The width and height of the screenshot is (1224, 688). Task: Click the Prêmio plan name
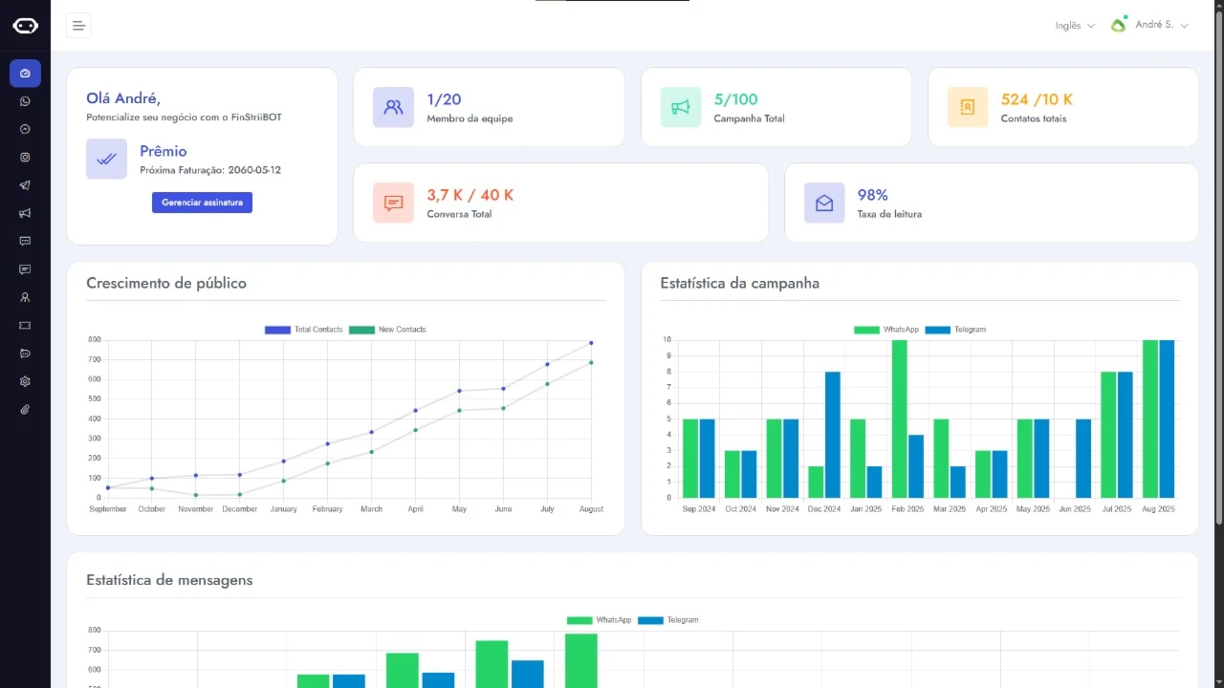click(164, 151)
